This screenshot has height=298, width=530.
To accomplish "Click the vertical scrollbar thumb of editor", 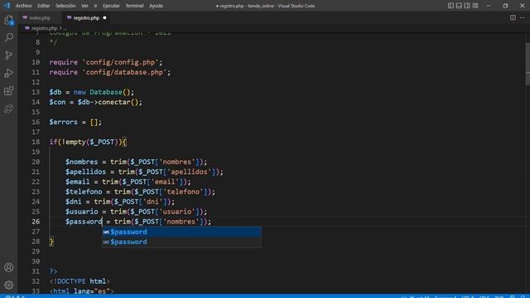I will (528, 64).
